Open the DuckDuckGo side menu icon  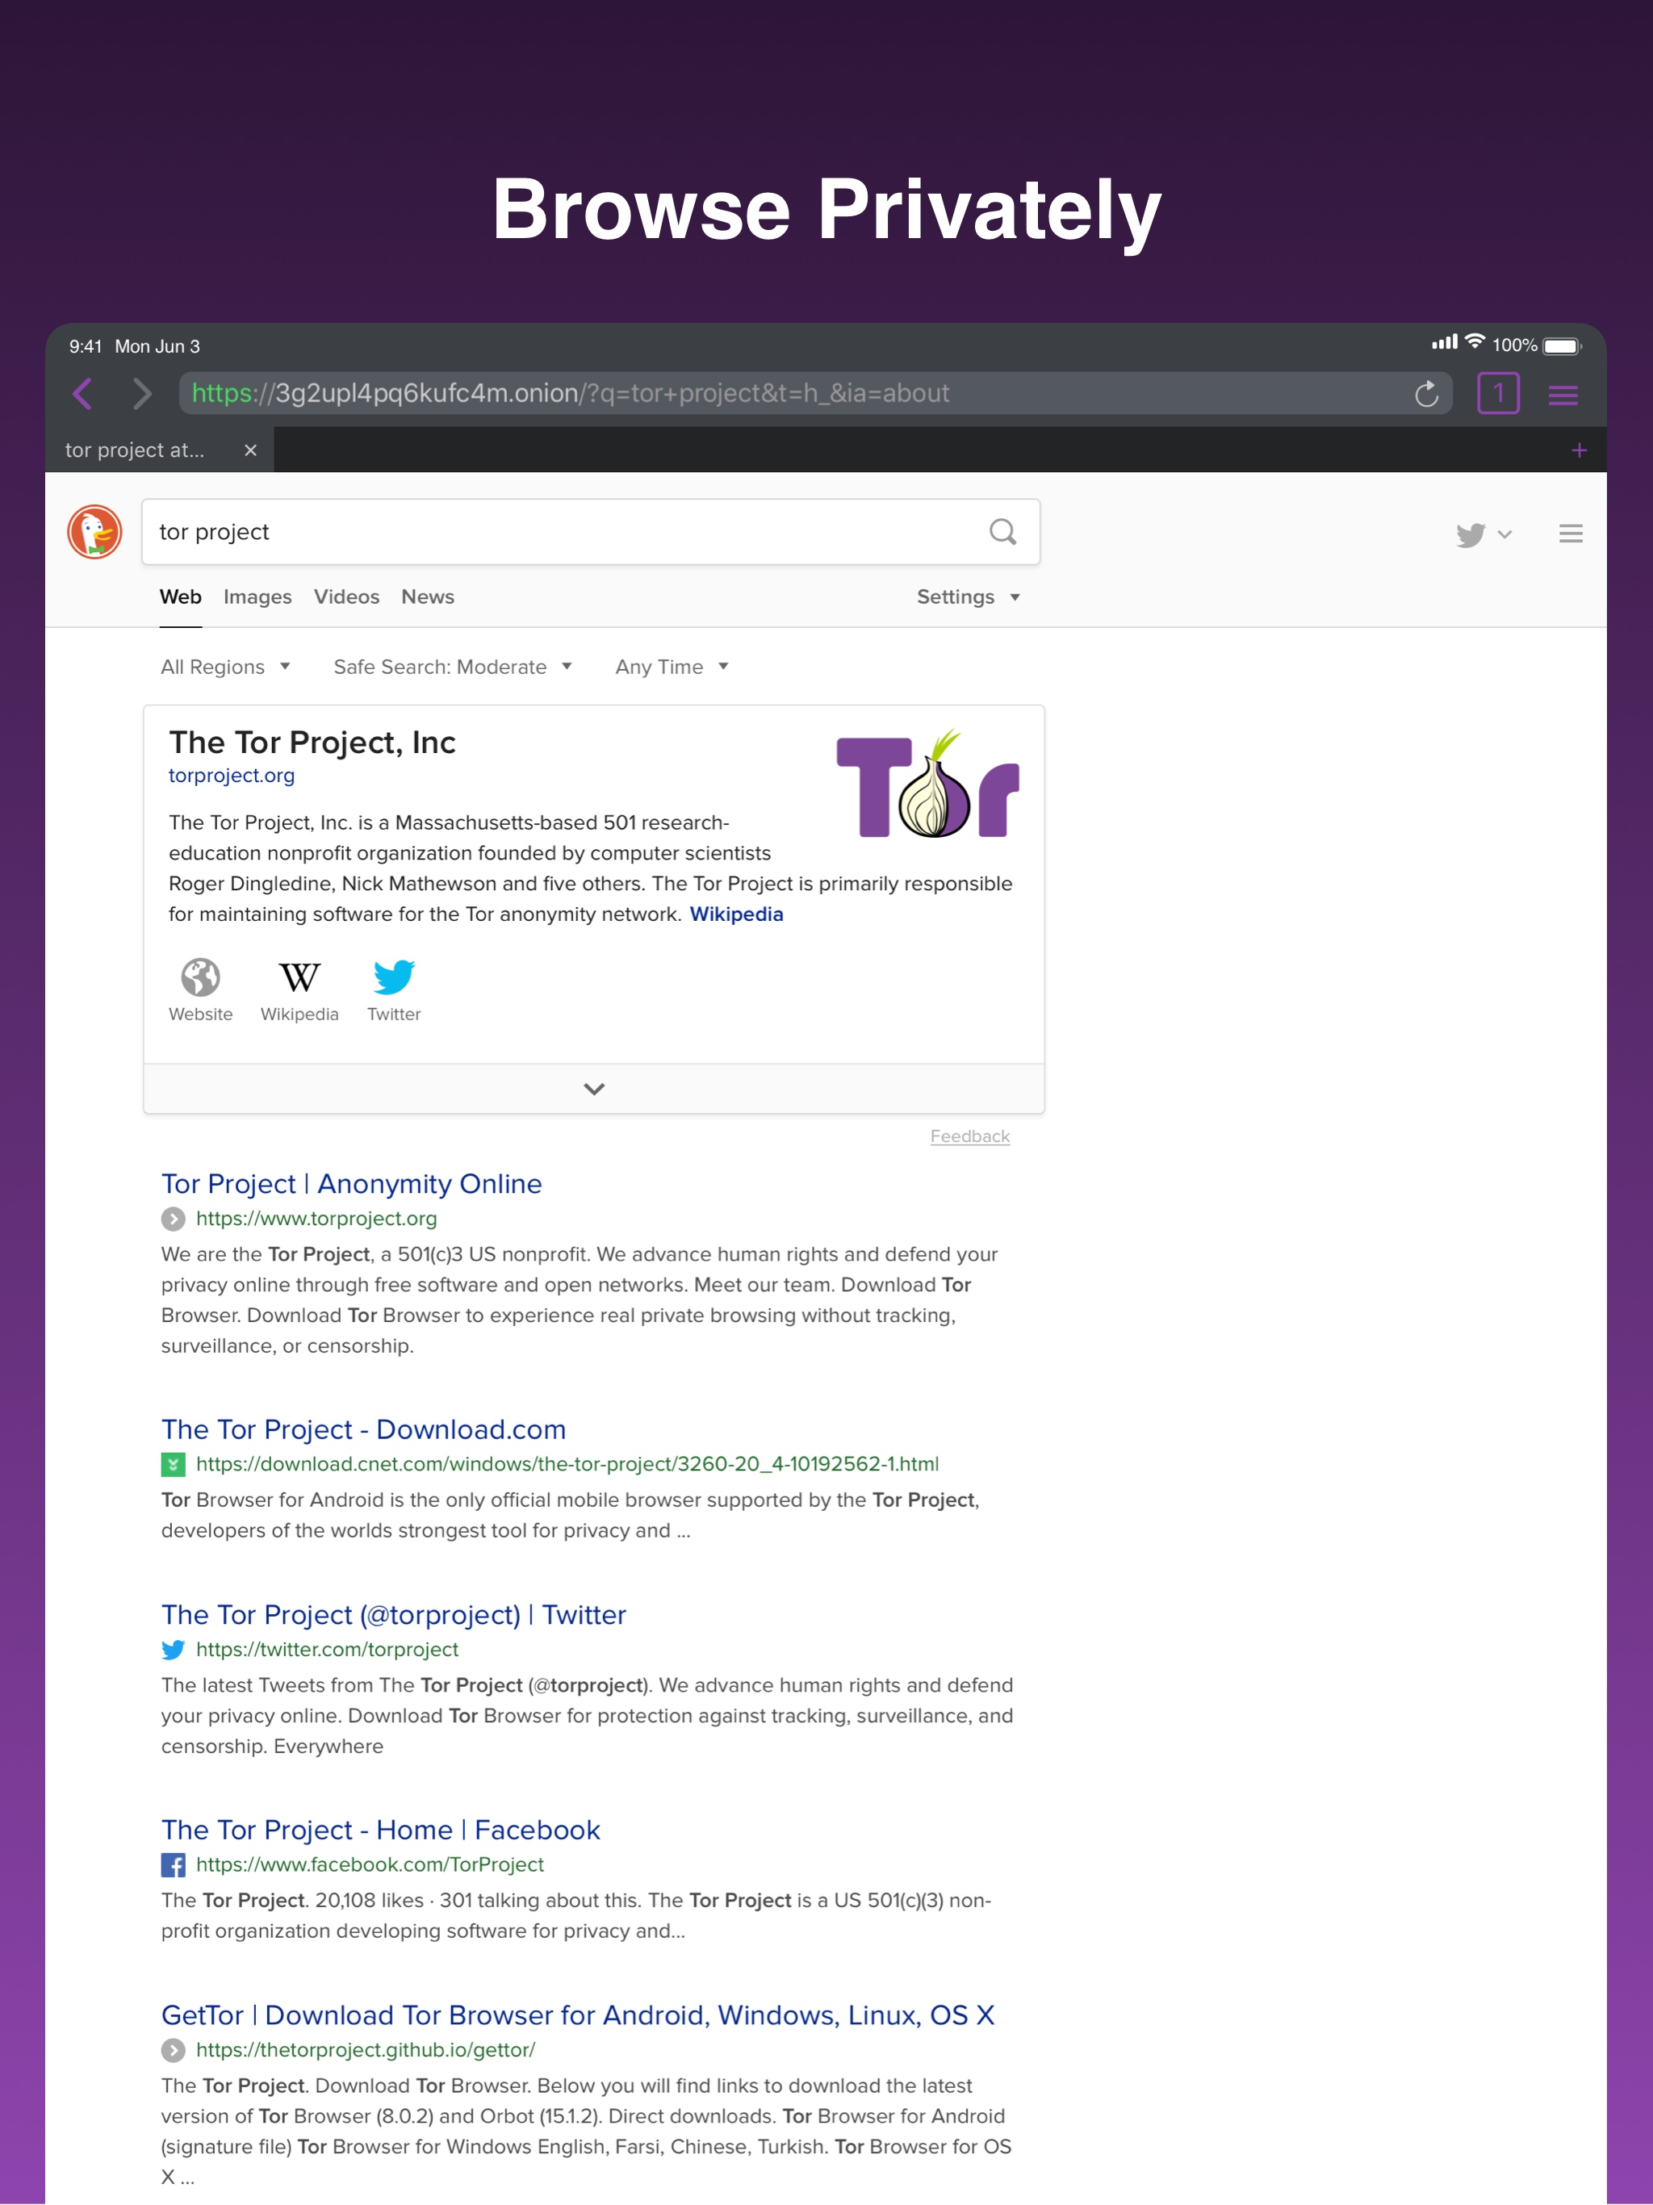(x=1570, y=534)
